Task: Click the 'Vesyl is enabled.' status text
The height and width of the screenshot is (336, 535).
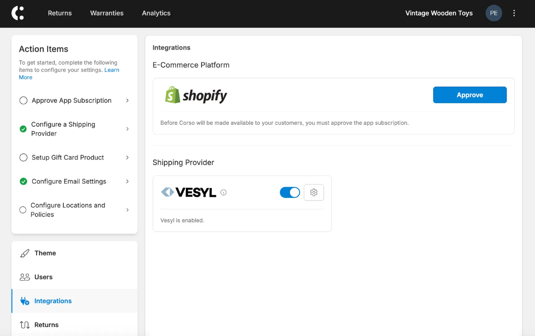Action: click(182, 220)
